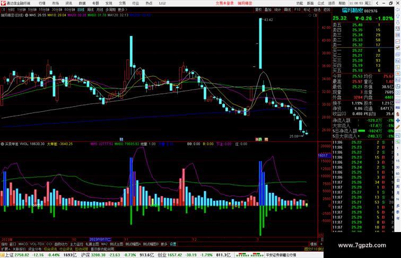Click the 30 shortcut in right sidebar
The width and height of the screenshot is (401, 258).
398,167
